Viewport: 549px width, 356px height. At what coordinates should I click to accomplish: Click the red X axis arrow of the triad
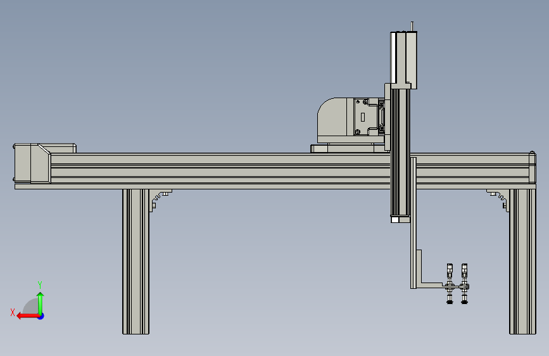point(28,316)
